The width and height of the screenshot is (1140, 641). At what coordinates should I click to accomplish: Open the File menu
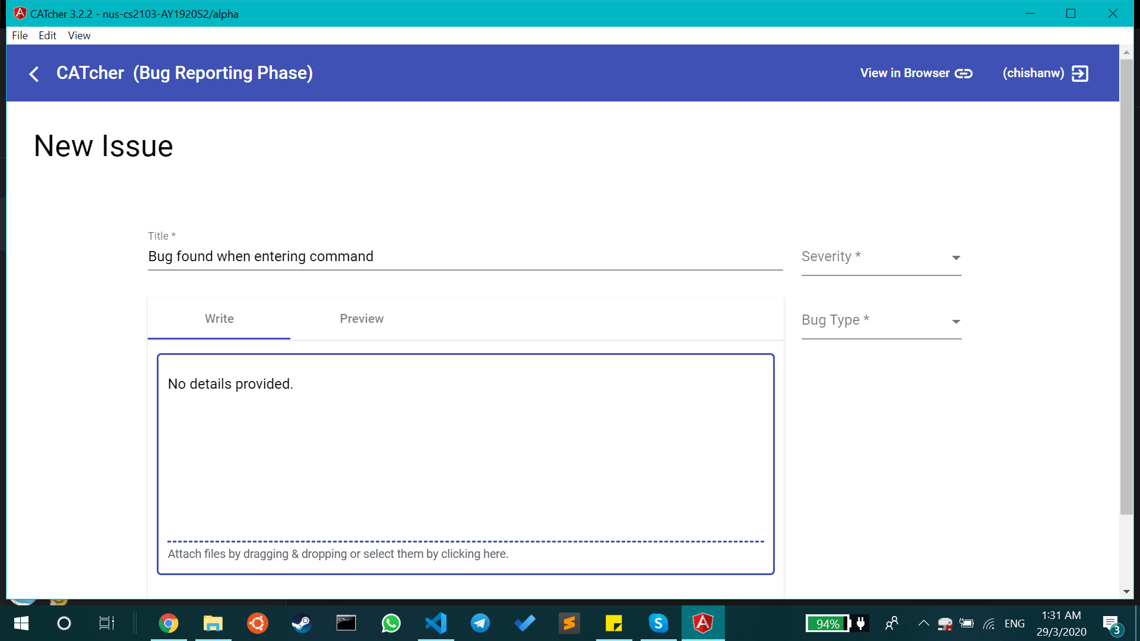[20, 36]
